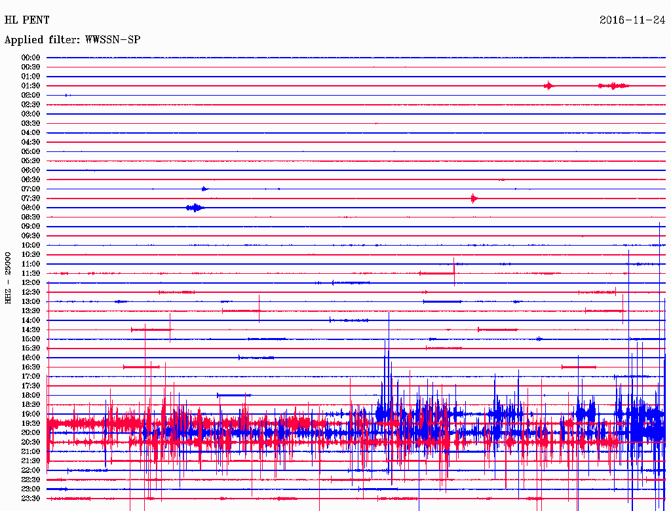The width and height of the screenshot is (671, 511).
Task: Click the station label HL PENT
Action: (27, 20)
